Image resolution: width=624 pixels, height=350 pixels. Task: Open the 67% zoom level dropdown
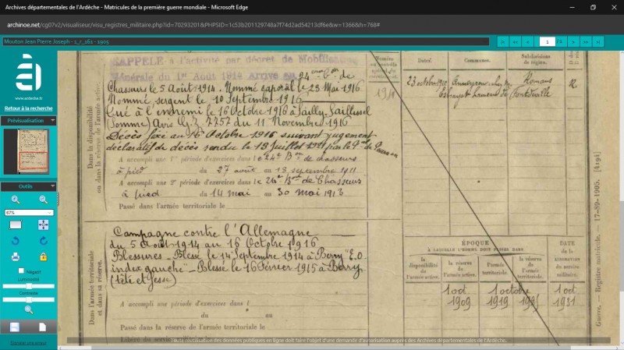click(29, 212)
